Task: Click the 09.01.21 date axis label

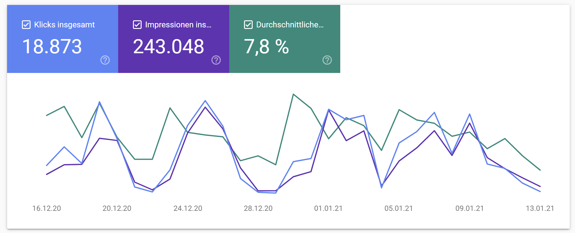Action: click(x=470, y=208)
